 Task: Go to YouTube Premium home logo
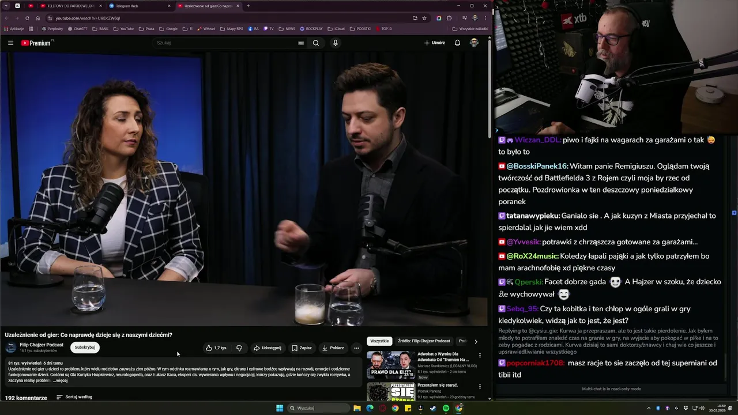(x=36, y=43)
